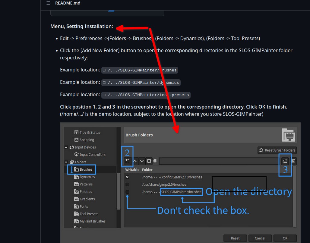Confirm with the OK button
Screen dimensions: 310x243
(285, 238)
